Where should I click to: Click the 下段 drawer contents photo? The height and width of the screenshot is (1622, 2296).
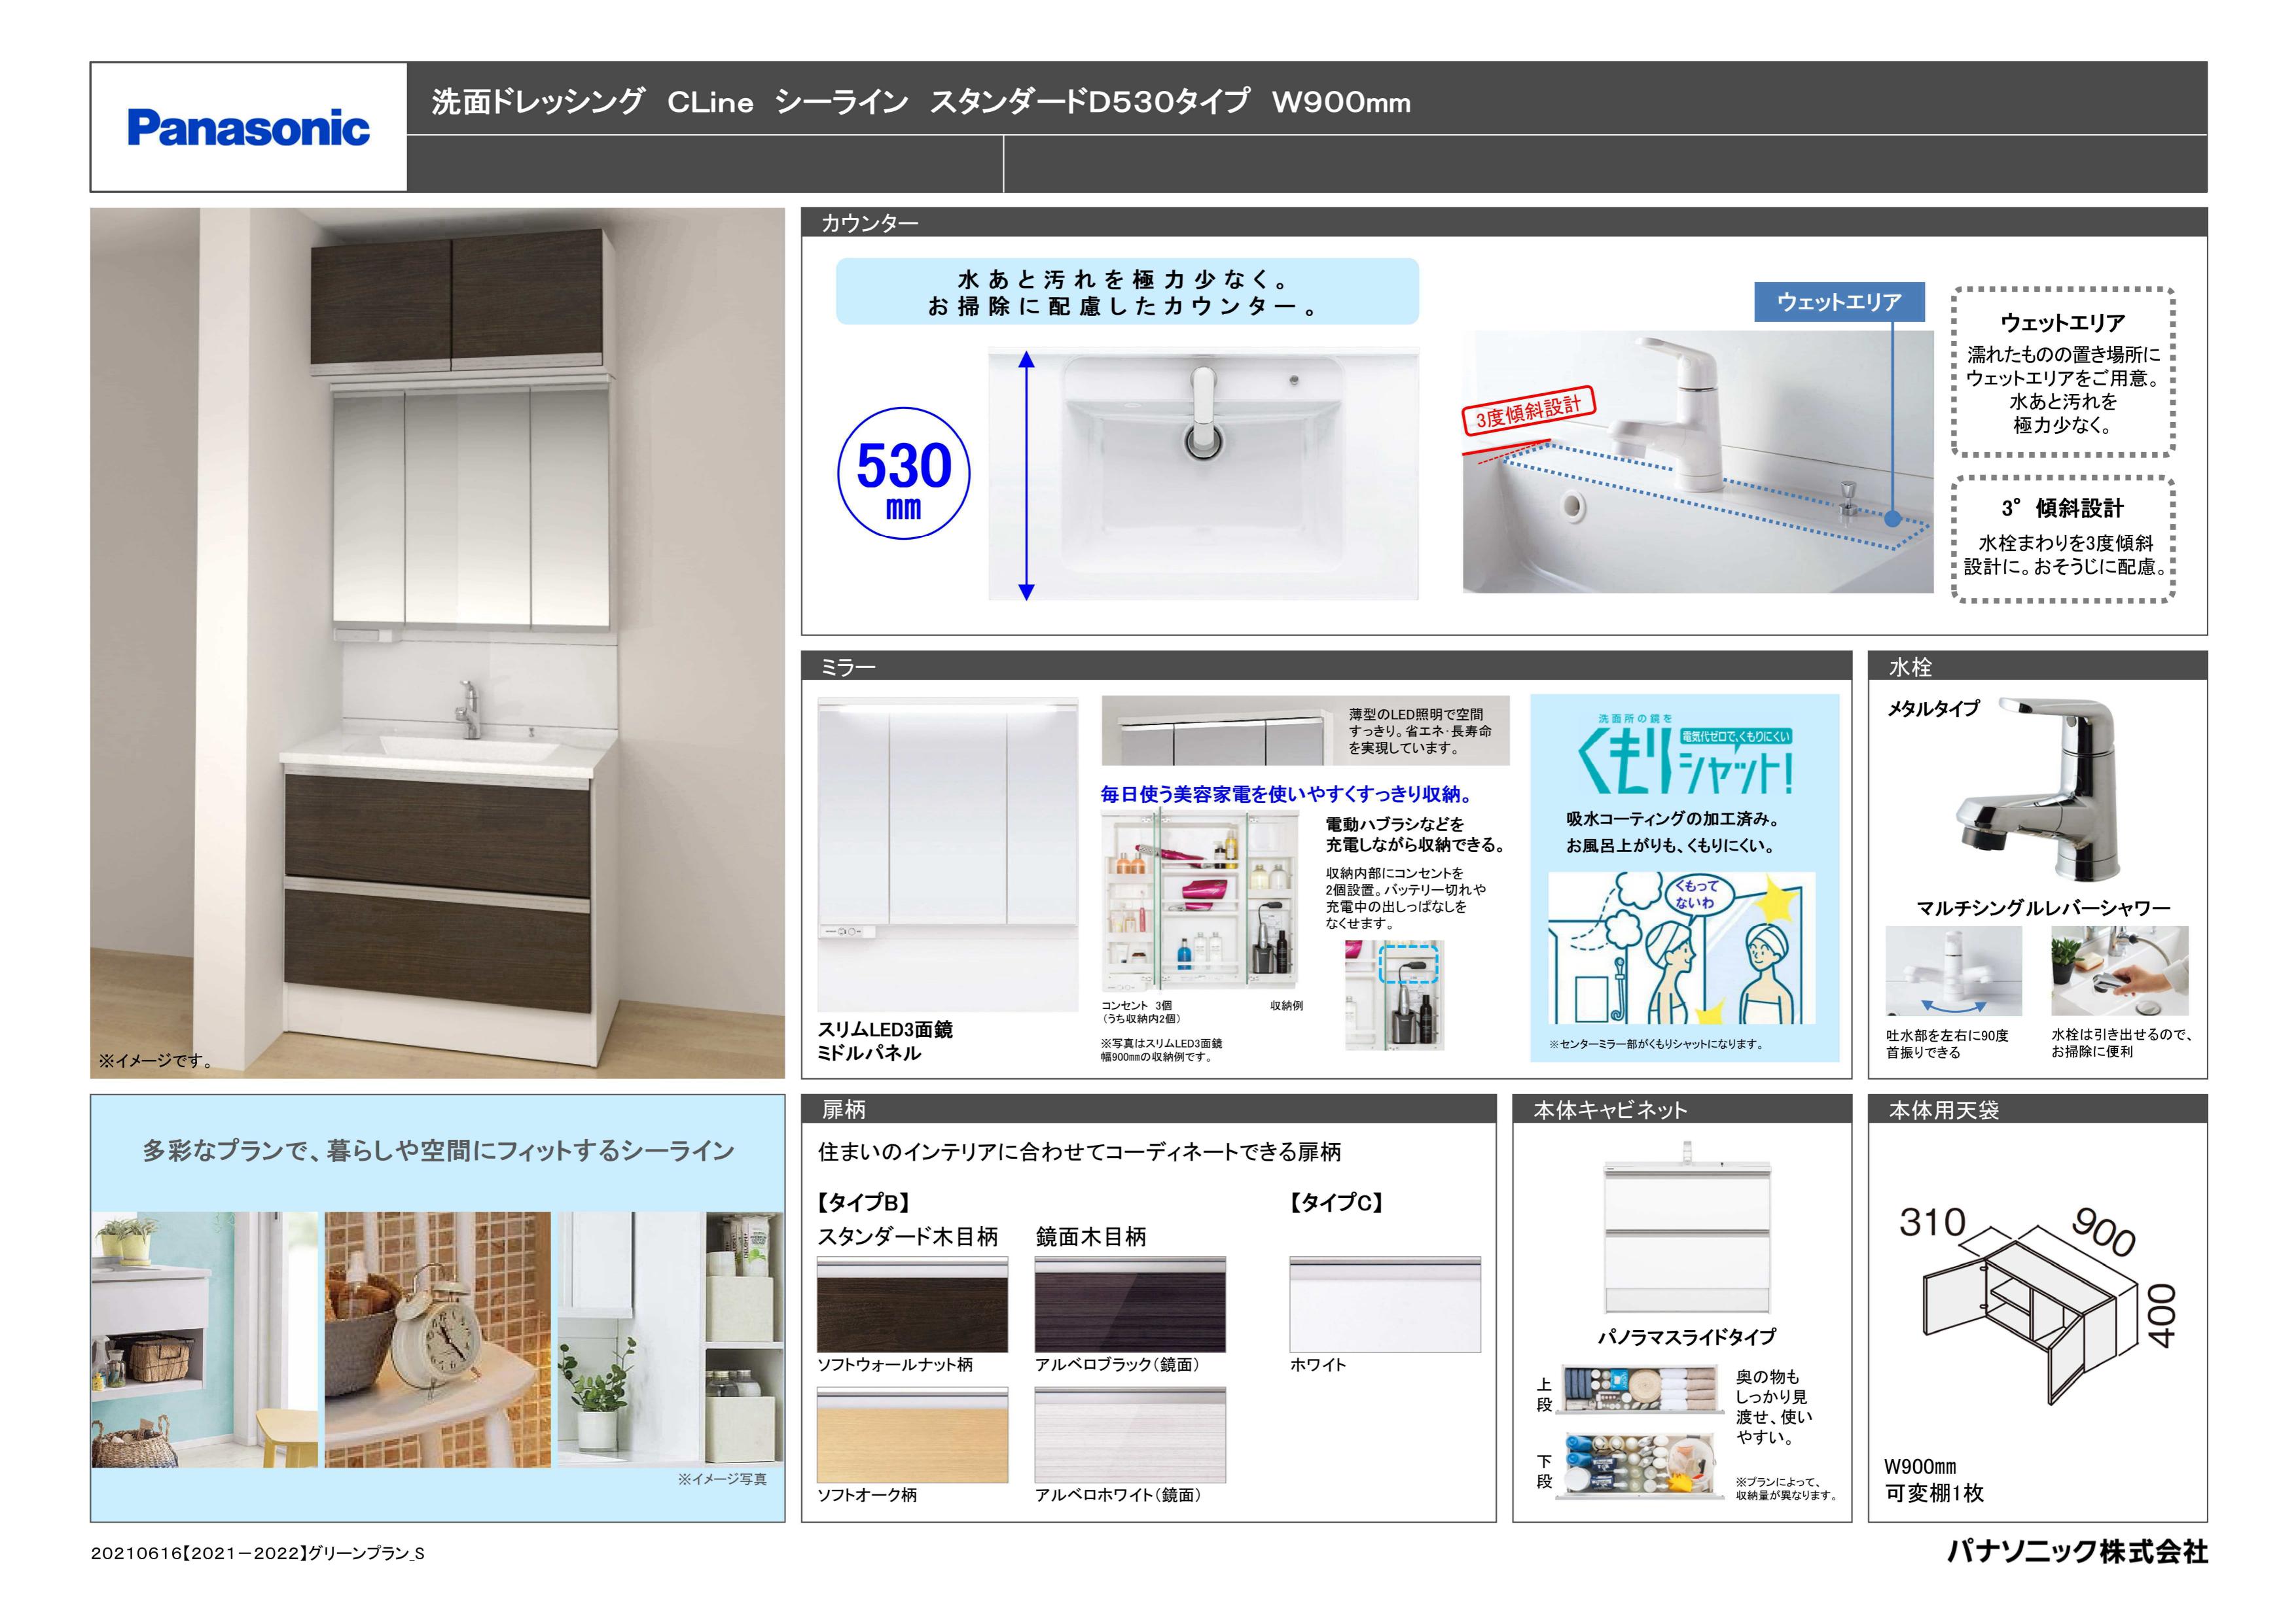pos(1641,1466)
